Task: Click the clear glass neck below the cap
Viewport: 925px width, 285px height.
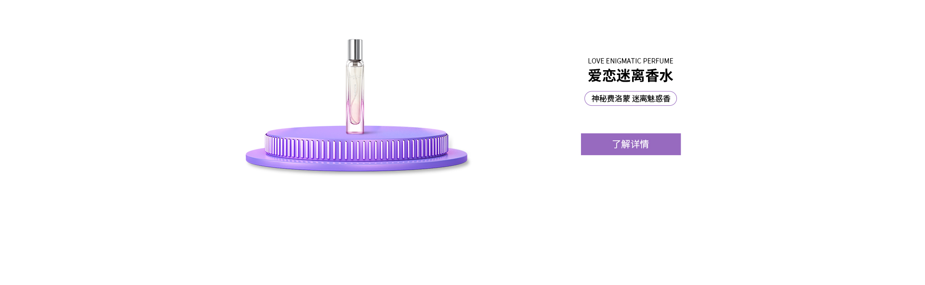Action: (x=355, y=63)
